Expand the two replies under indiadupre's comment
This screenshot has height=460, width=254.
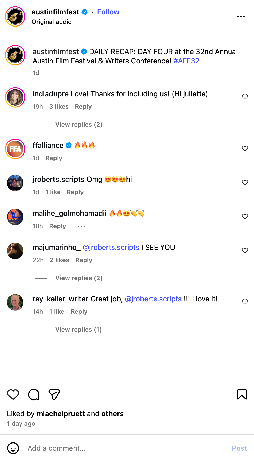tap(79, 125)
